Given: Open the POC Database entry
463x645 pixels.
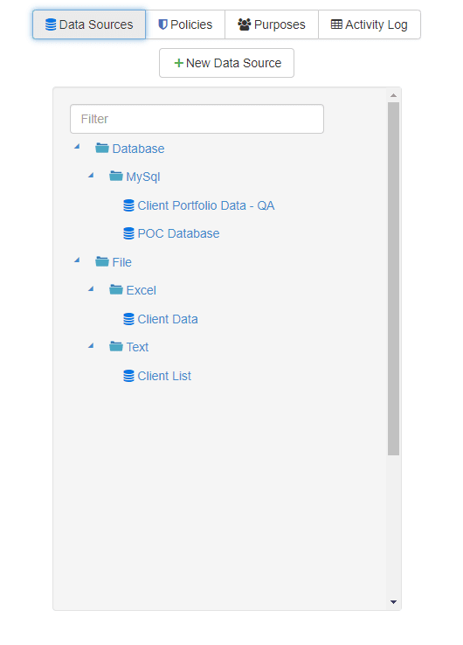Looking at the screenshot, I should (x=178, y=233).
